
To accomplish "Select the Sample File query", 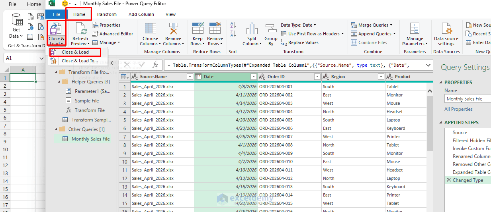I will [86, 101].
